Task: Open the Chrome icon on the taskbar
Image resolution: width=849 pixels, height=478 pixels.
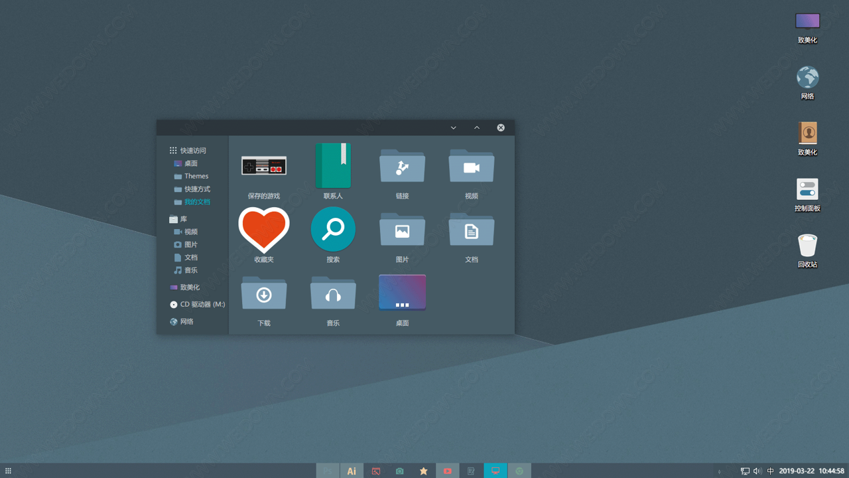Action: [x=519, y=471]
